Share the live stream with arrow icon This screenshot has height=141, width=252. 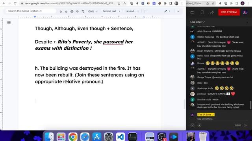coord(212,12)
